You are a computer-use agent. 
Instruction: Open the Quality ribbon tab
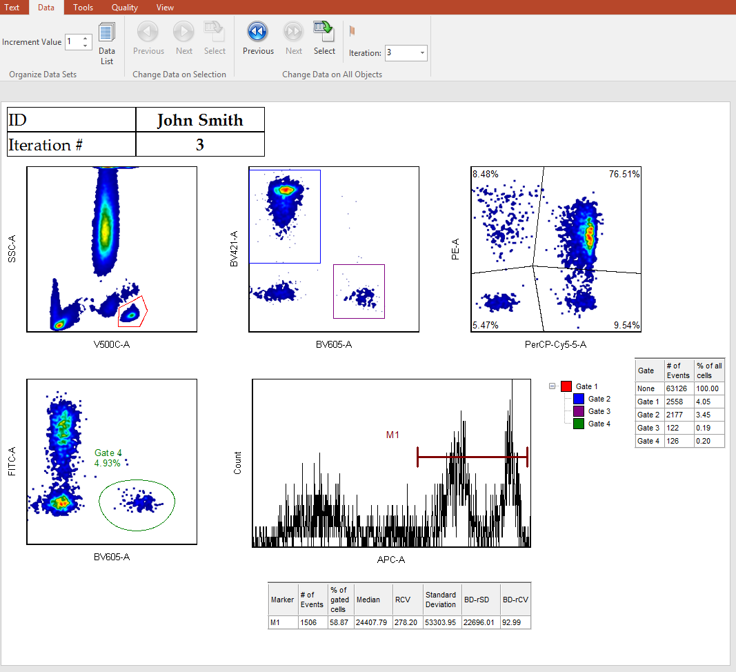tap(125, 8)
